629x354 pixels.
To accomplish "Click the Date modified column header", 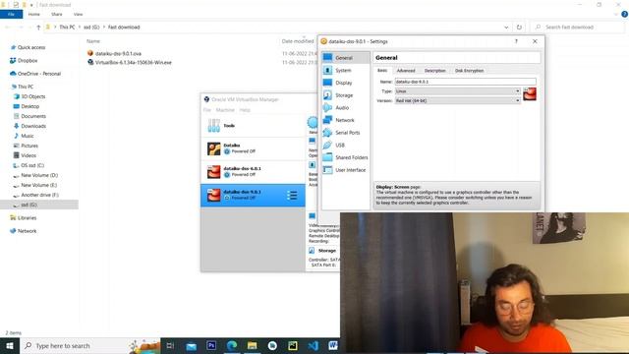I will click(298, 41).
